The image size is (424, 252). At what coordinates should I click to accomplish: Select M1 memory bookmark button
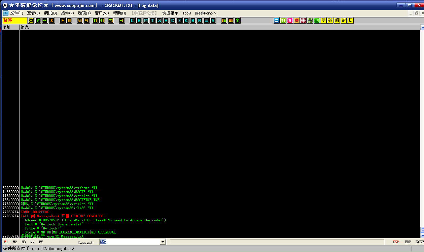pos(6,242)
